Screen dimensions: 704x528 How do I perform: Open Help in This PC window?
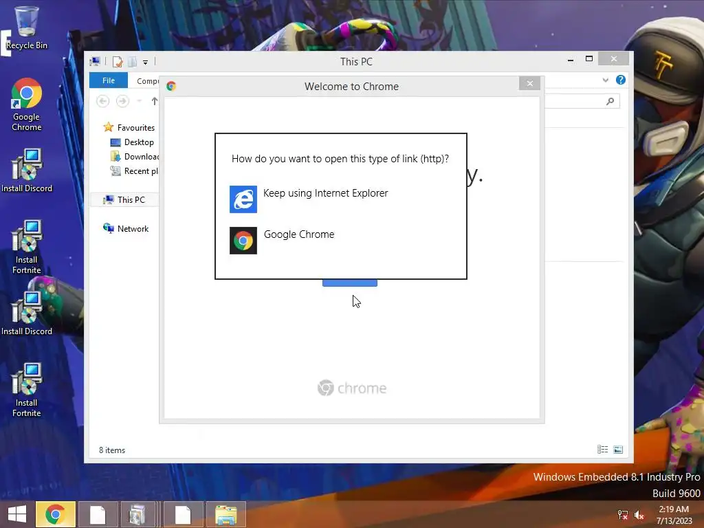pos(621,80)
